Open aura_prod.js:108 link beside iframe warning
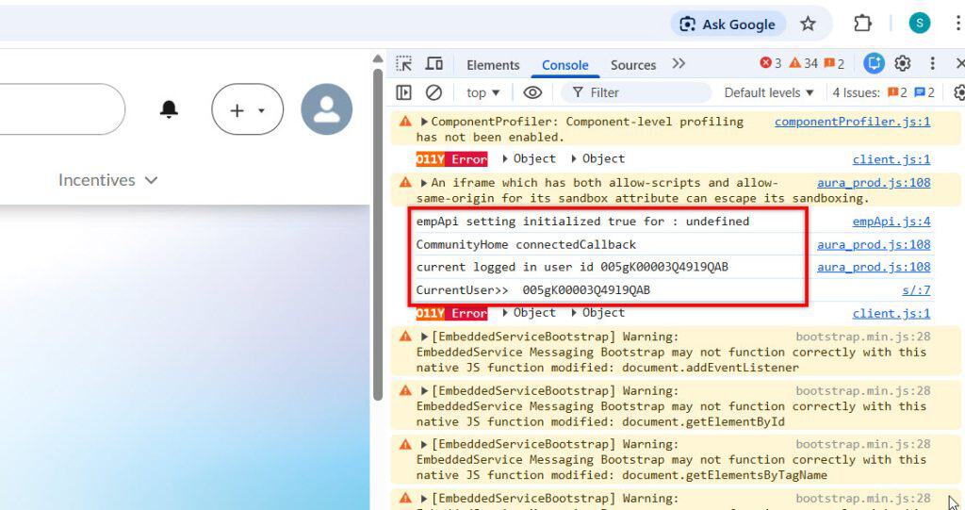The width and height of the screenshot is (965, 510). (x=874, y=183)
